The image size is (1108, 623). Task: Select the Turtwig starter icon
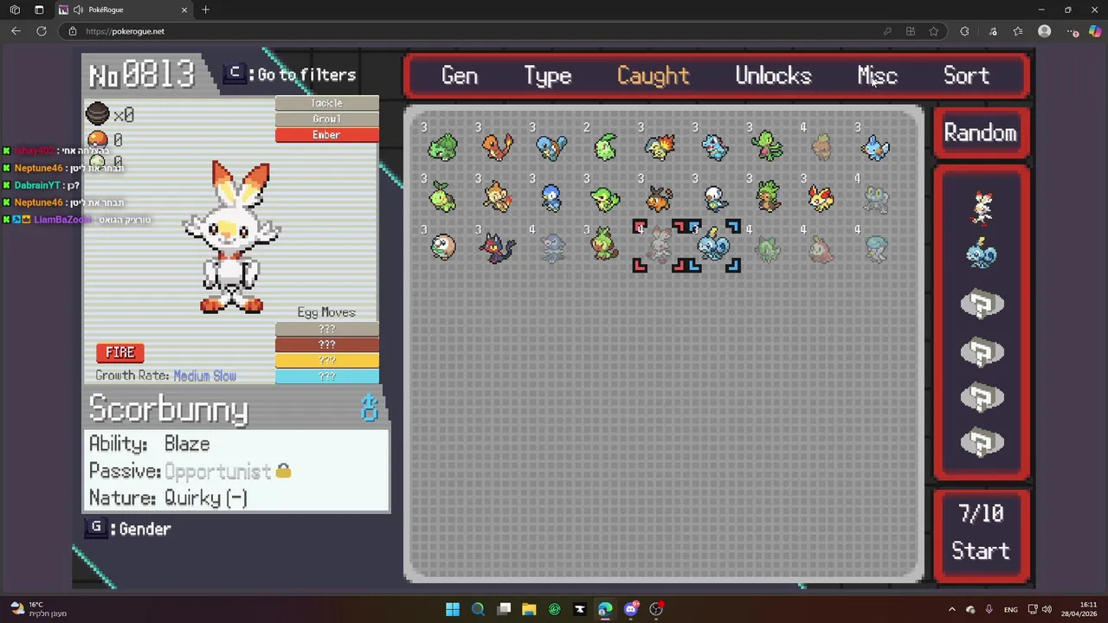(x=442, y=198)
